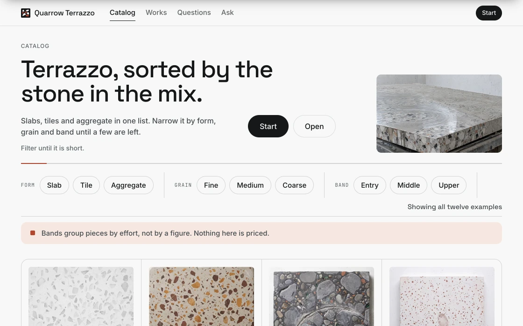This screenshot has height=326, width=523.
Task: Enable the Fine grain filter
Action: [x=211, y=185]
